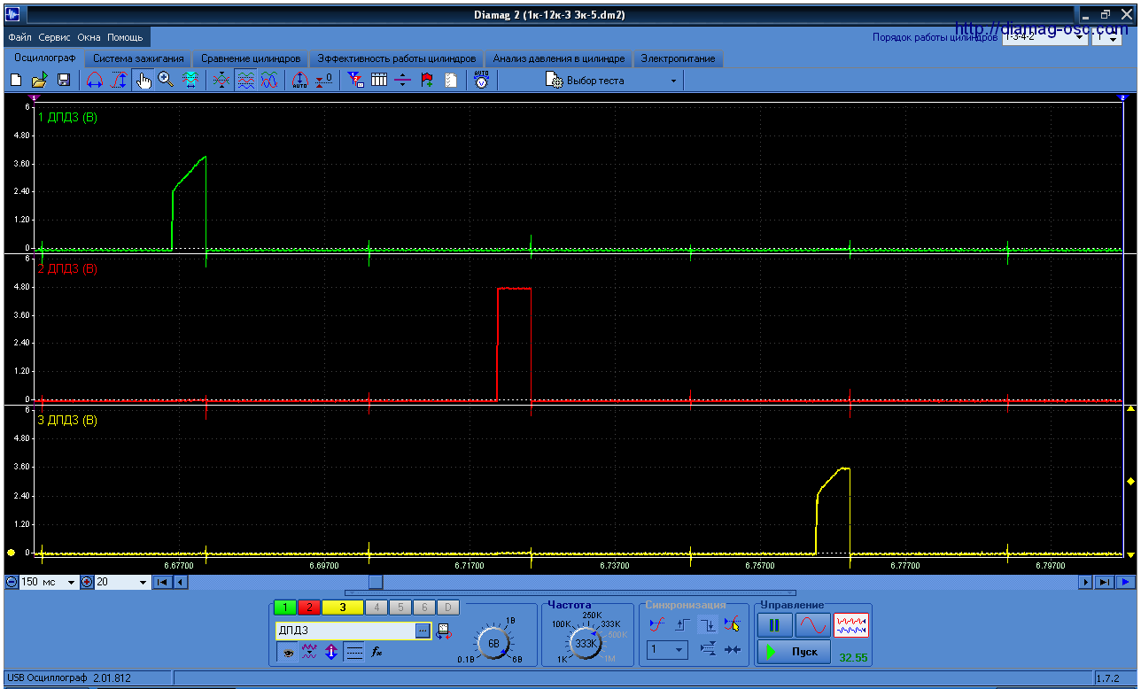Open the 150 мс time scale dropdown
The width and height of the screenshot is (1141, 689).
(x=49, y=582)
